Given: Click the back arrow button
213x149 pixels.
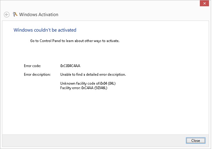Looking at the screenshot, I should tap(6, 15).
